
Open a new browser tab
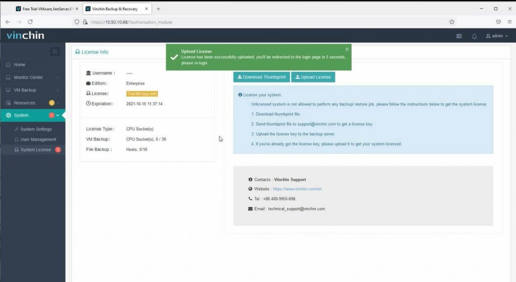pyautogui.click(x=158, y=9)
